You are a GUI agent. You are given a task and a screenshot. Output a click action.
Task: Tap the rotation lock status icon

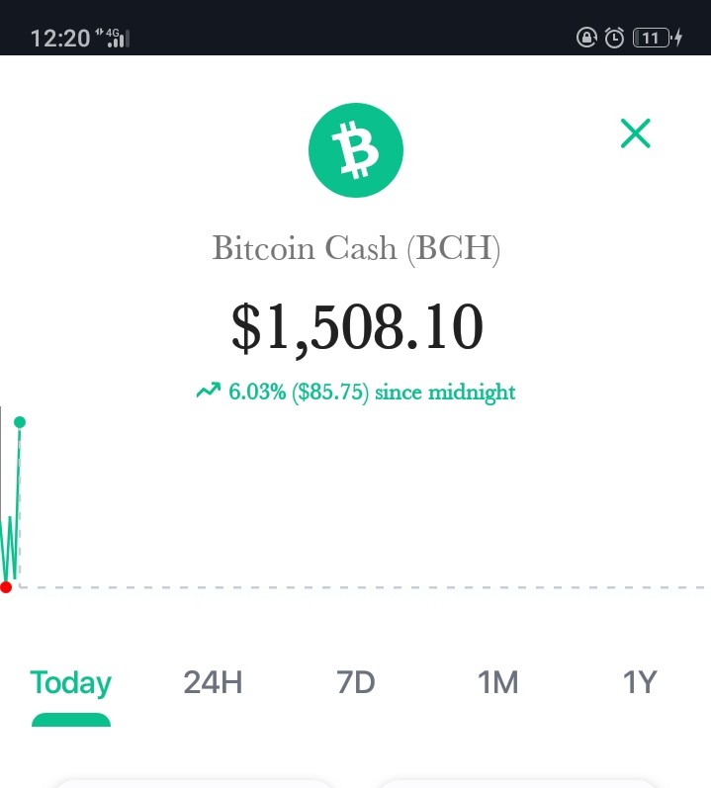[586, 38]
